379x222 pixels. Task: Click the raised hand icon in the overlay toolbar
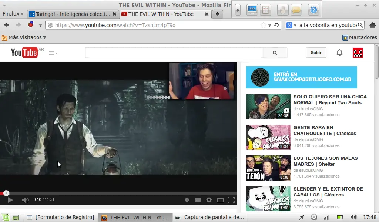pos(283,10)
